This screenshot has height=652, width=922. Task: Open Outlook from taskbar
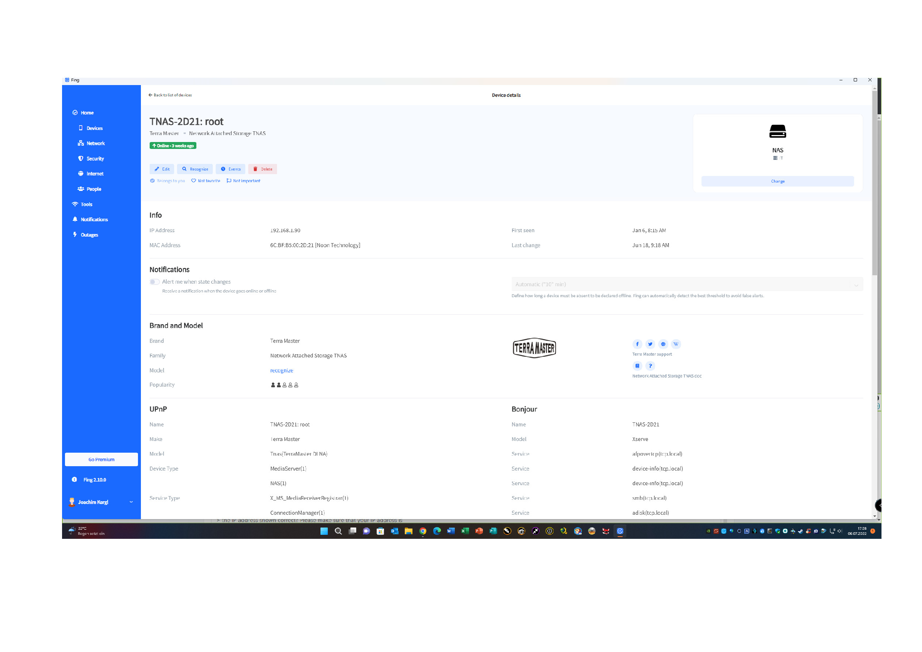tap(395, 531)
